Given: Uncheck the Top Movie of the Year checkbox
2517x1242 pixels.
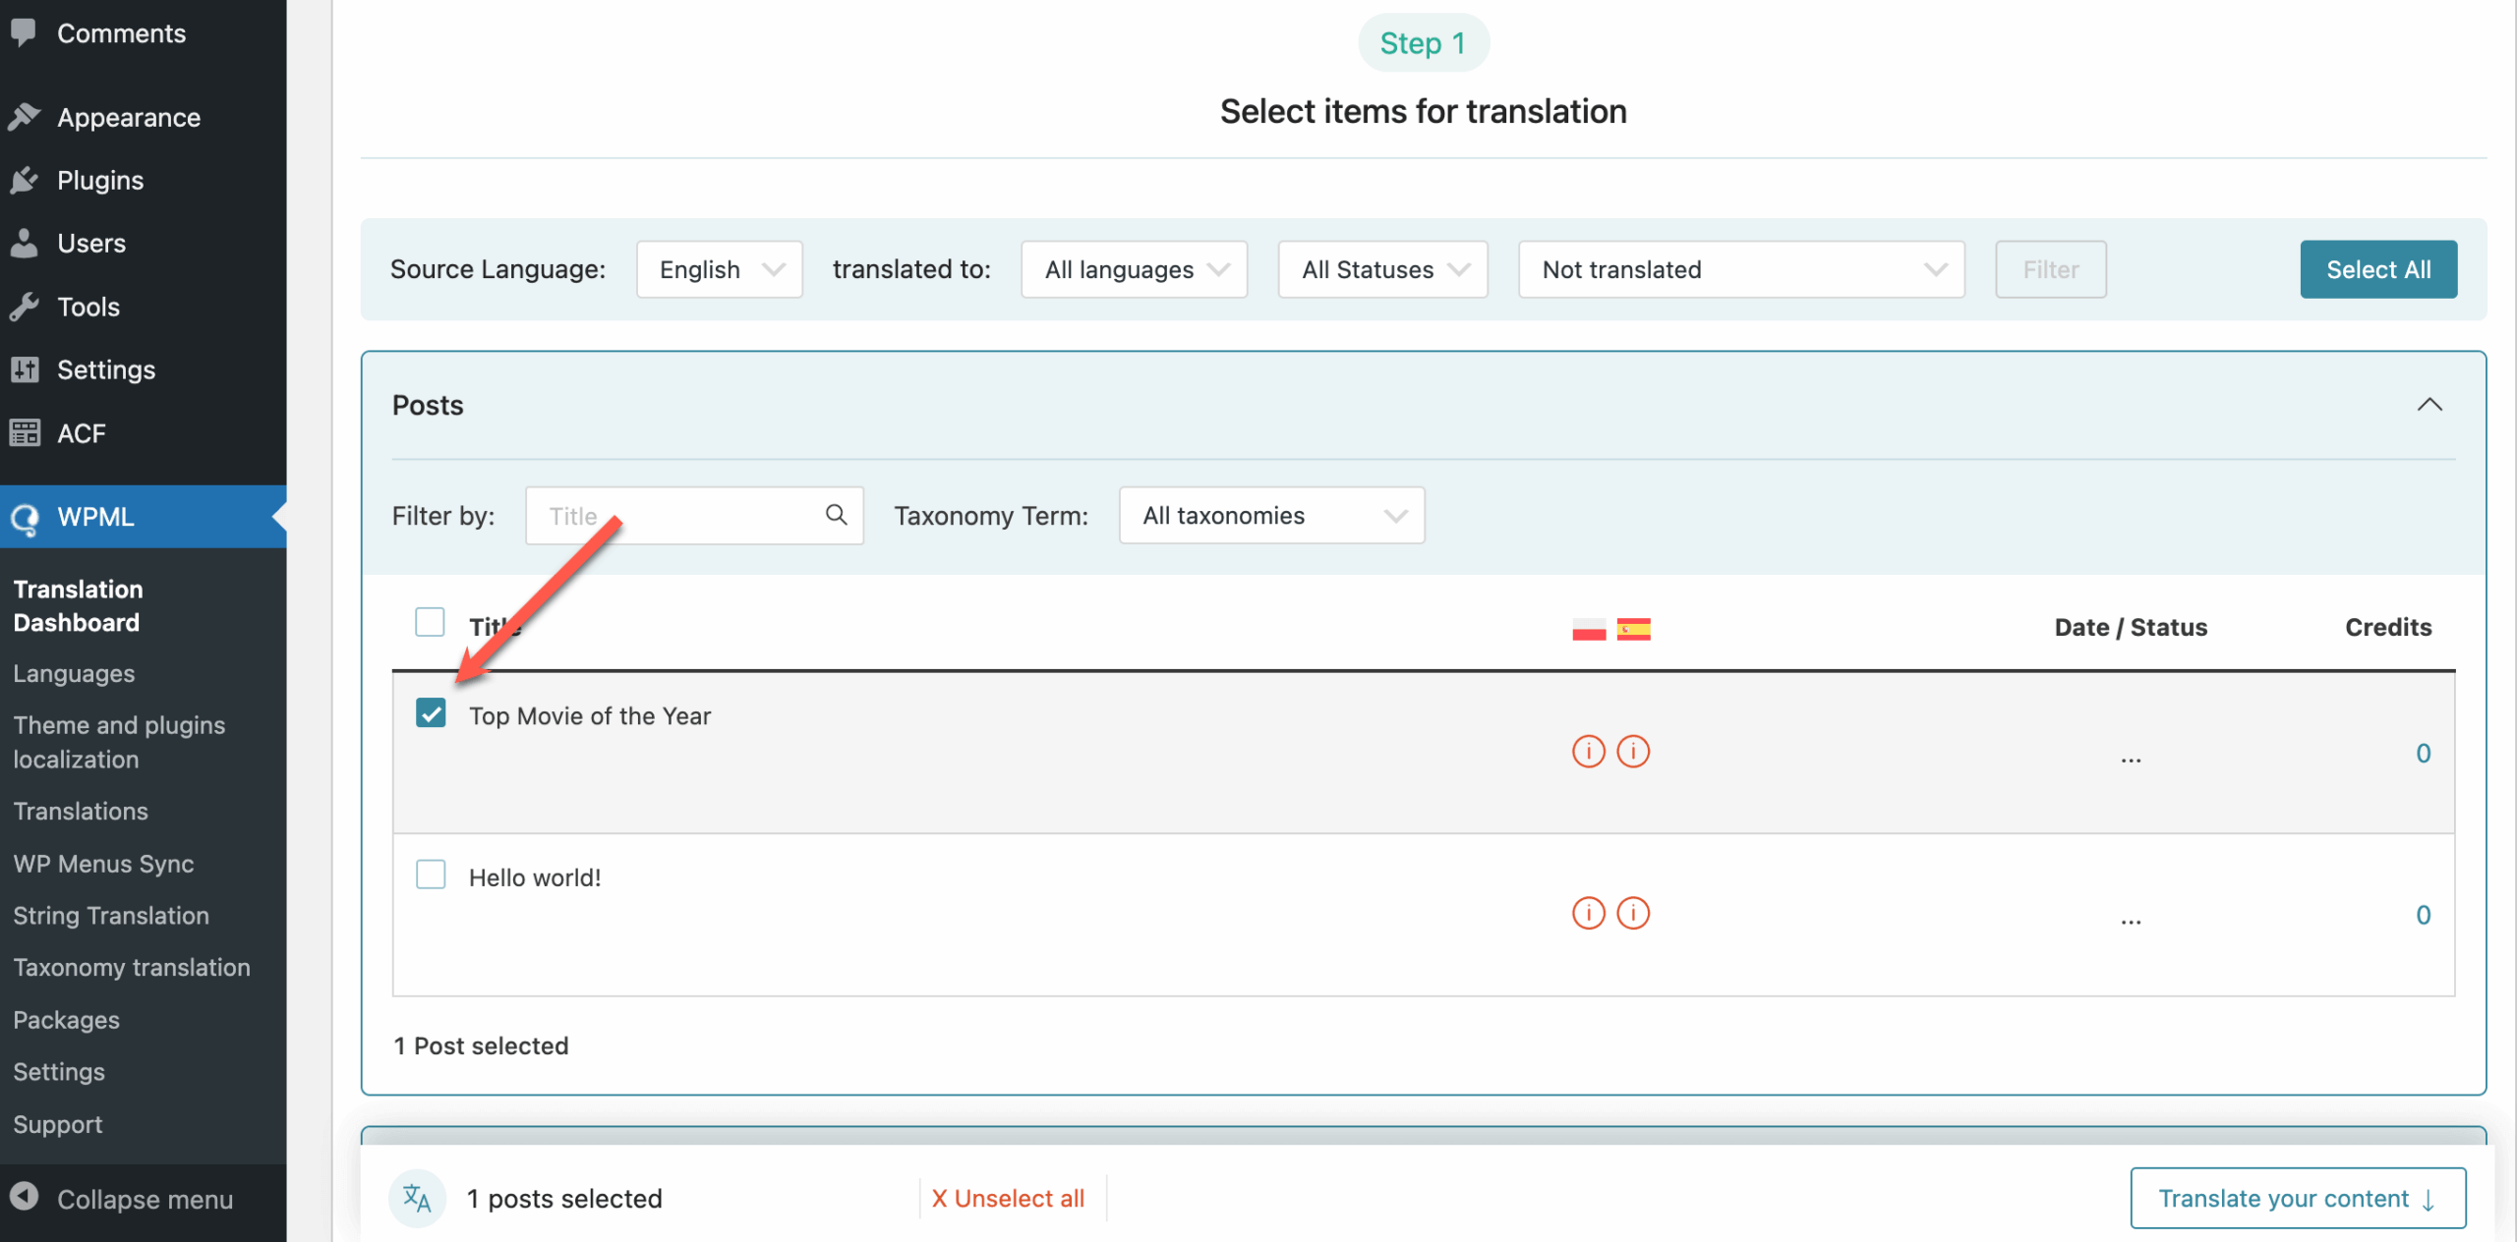Looking at the screenshot, I should point(431,712).
